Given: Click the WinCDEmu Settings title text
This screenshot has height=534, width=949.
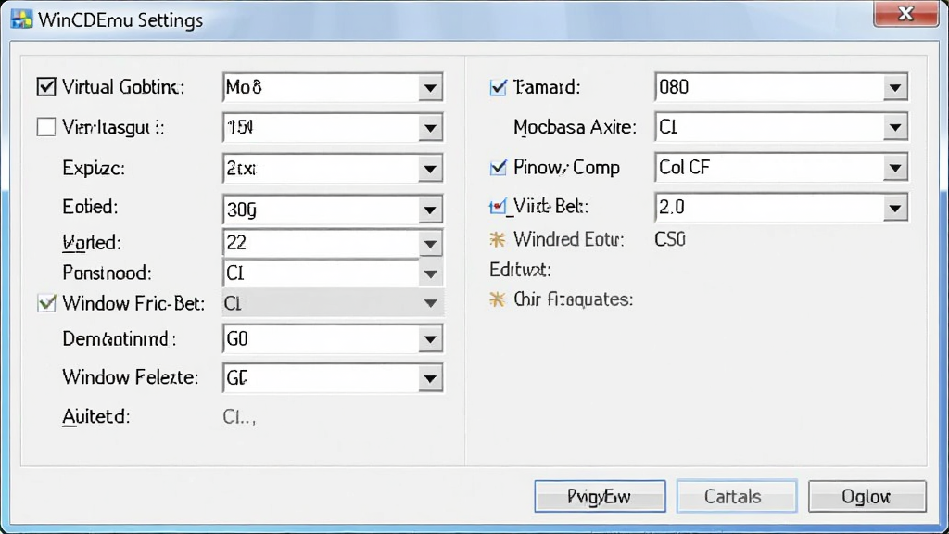Looking at the screenshot, I should pyautogui.click(x=120, y=20).
